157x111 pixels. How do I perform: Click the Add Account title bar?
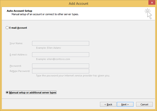click(78, 3)
